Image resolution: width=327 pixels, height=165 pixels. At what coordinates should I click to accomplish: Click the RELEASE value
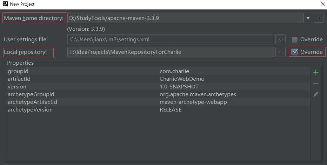pos(171,110)
